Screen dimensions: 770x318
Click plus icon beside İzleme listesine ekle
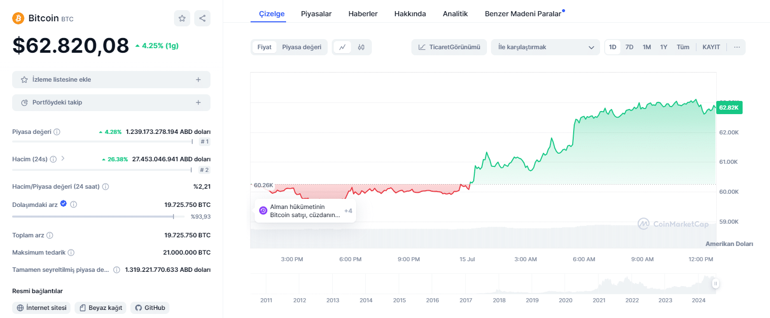[x=198, y=80]
